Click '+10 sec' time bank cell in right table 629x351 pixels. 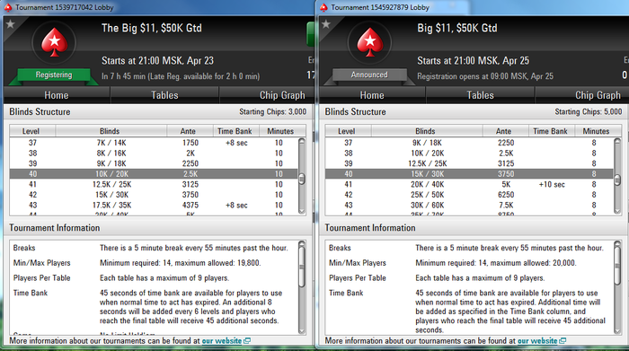(x=552, y=184)
